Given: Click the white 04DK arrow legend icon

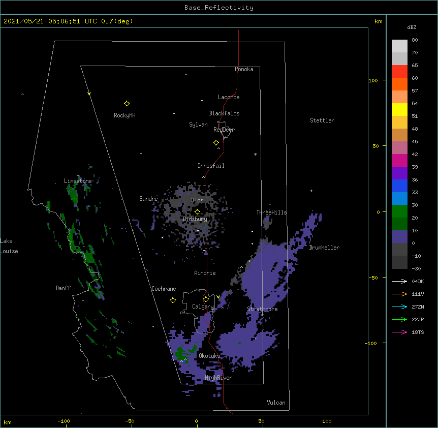Looking at the screenshot, I should [399, 281].
